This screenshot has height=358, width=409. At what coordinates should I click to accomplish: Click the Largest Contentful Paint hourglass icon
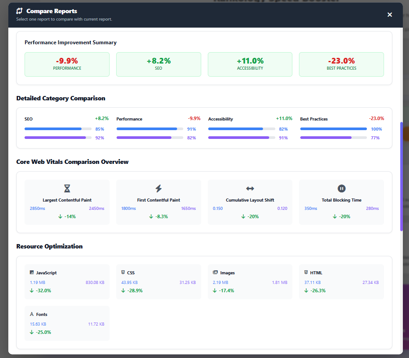click(67, 188)
